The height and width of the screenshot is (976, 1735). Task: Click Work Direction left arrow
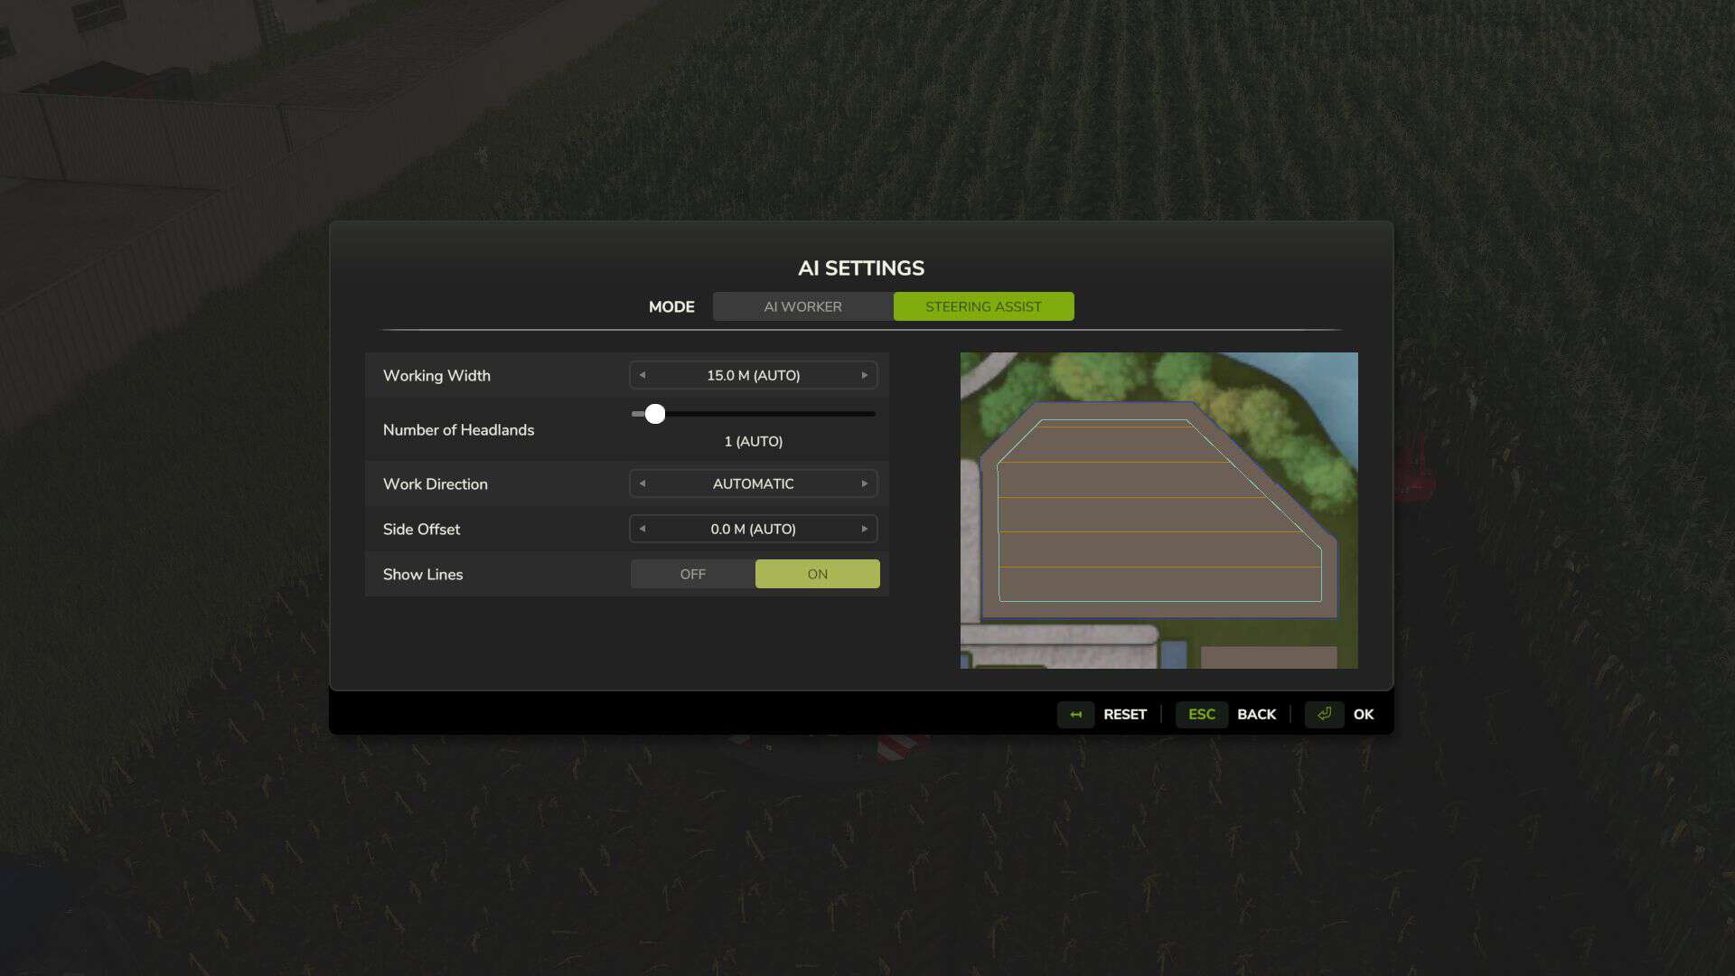tap(642, 483)
